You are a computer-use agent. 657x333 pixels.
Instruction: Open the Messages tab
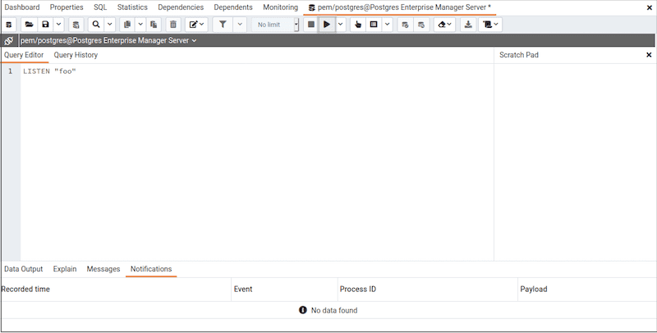tap(103, 269)
